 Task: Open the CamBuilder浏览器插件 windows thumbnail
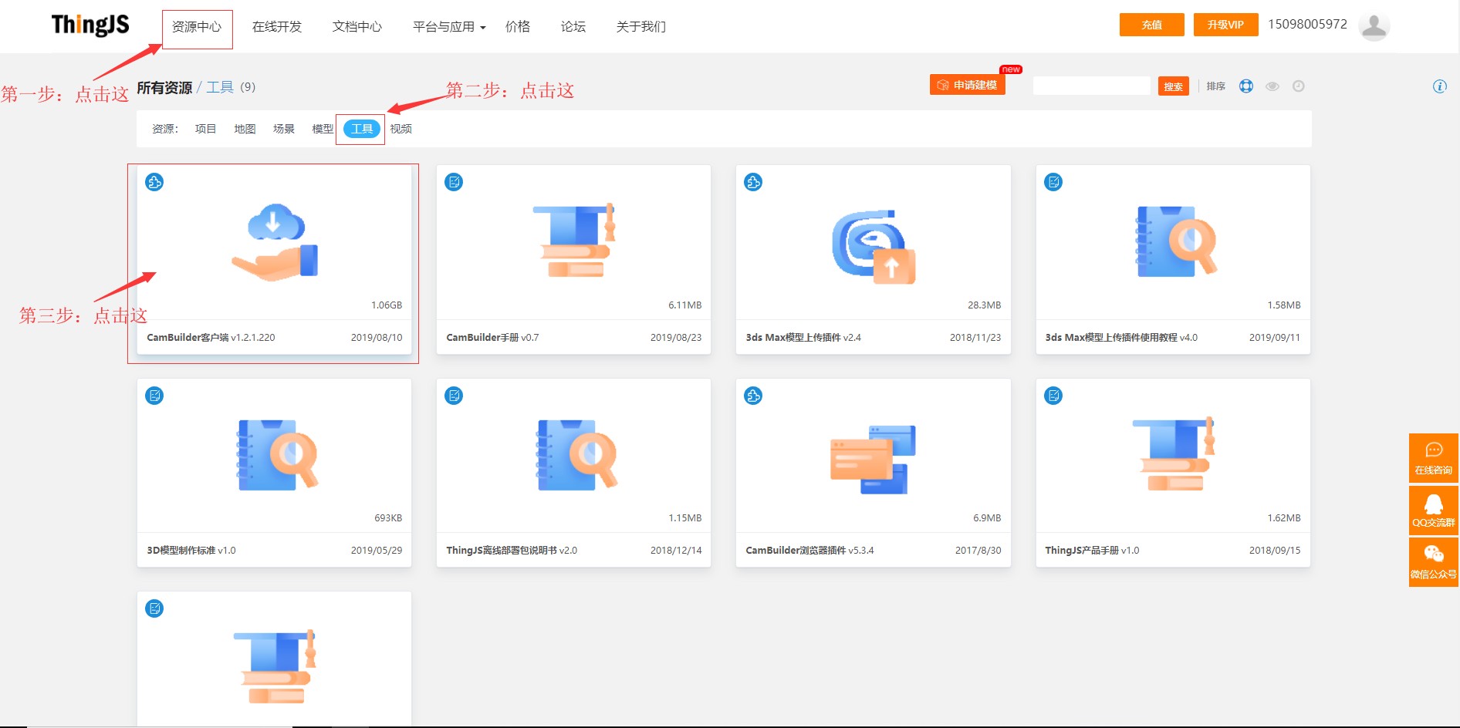tap(873, 460)
